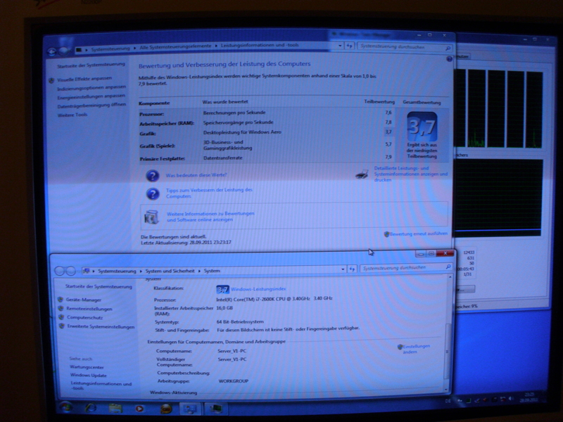Open 'Datenträgerbereinigung öffnen'
The image size is (563, 422).
coord(92,106)
